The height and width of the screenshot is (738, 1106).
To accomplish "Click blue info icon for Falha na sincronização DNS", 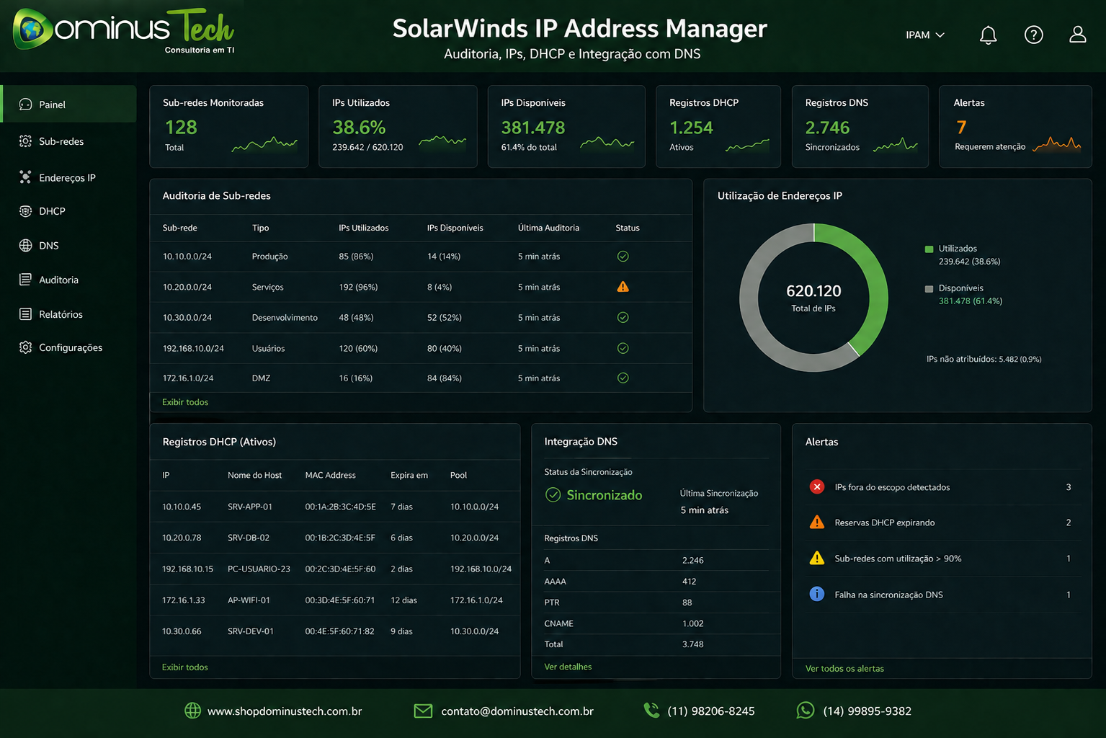I will pos(816,595).
